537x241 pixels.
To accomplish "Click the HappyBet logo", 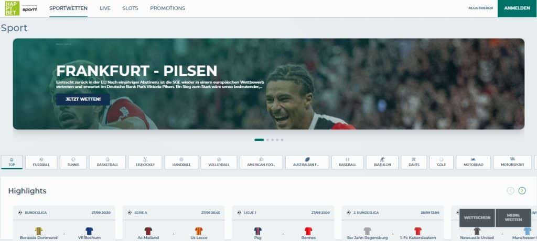I will tap(13, 8).
